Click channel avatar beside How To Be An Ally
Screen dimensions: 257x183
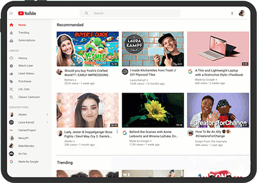tap(190, 133)
